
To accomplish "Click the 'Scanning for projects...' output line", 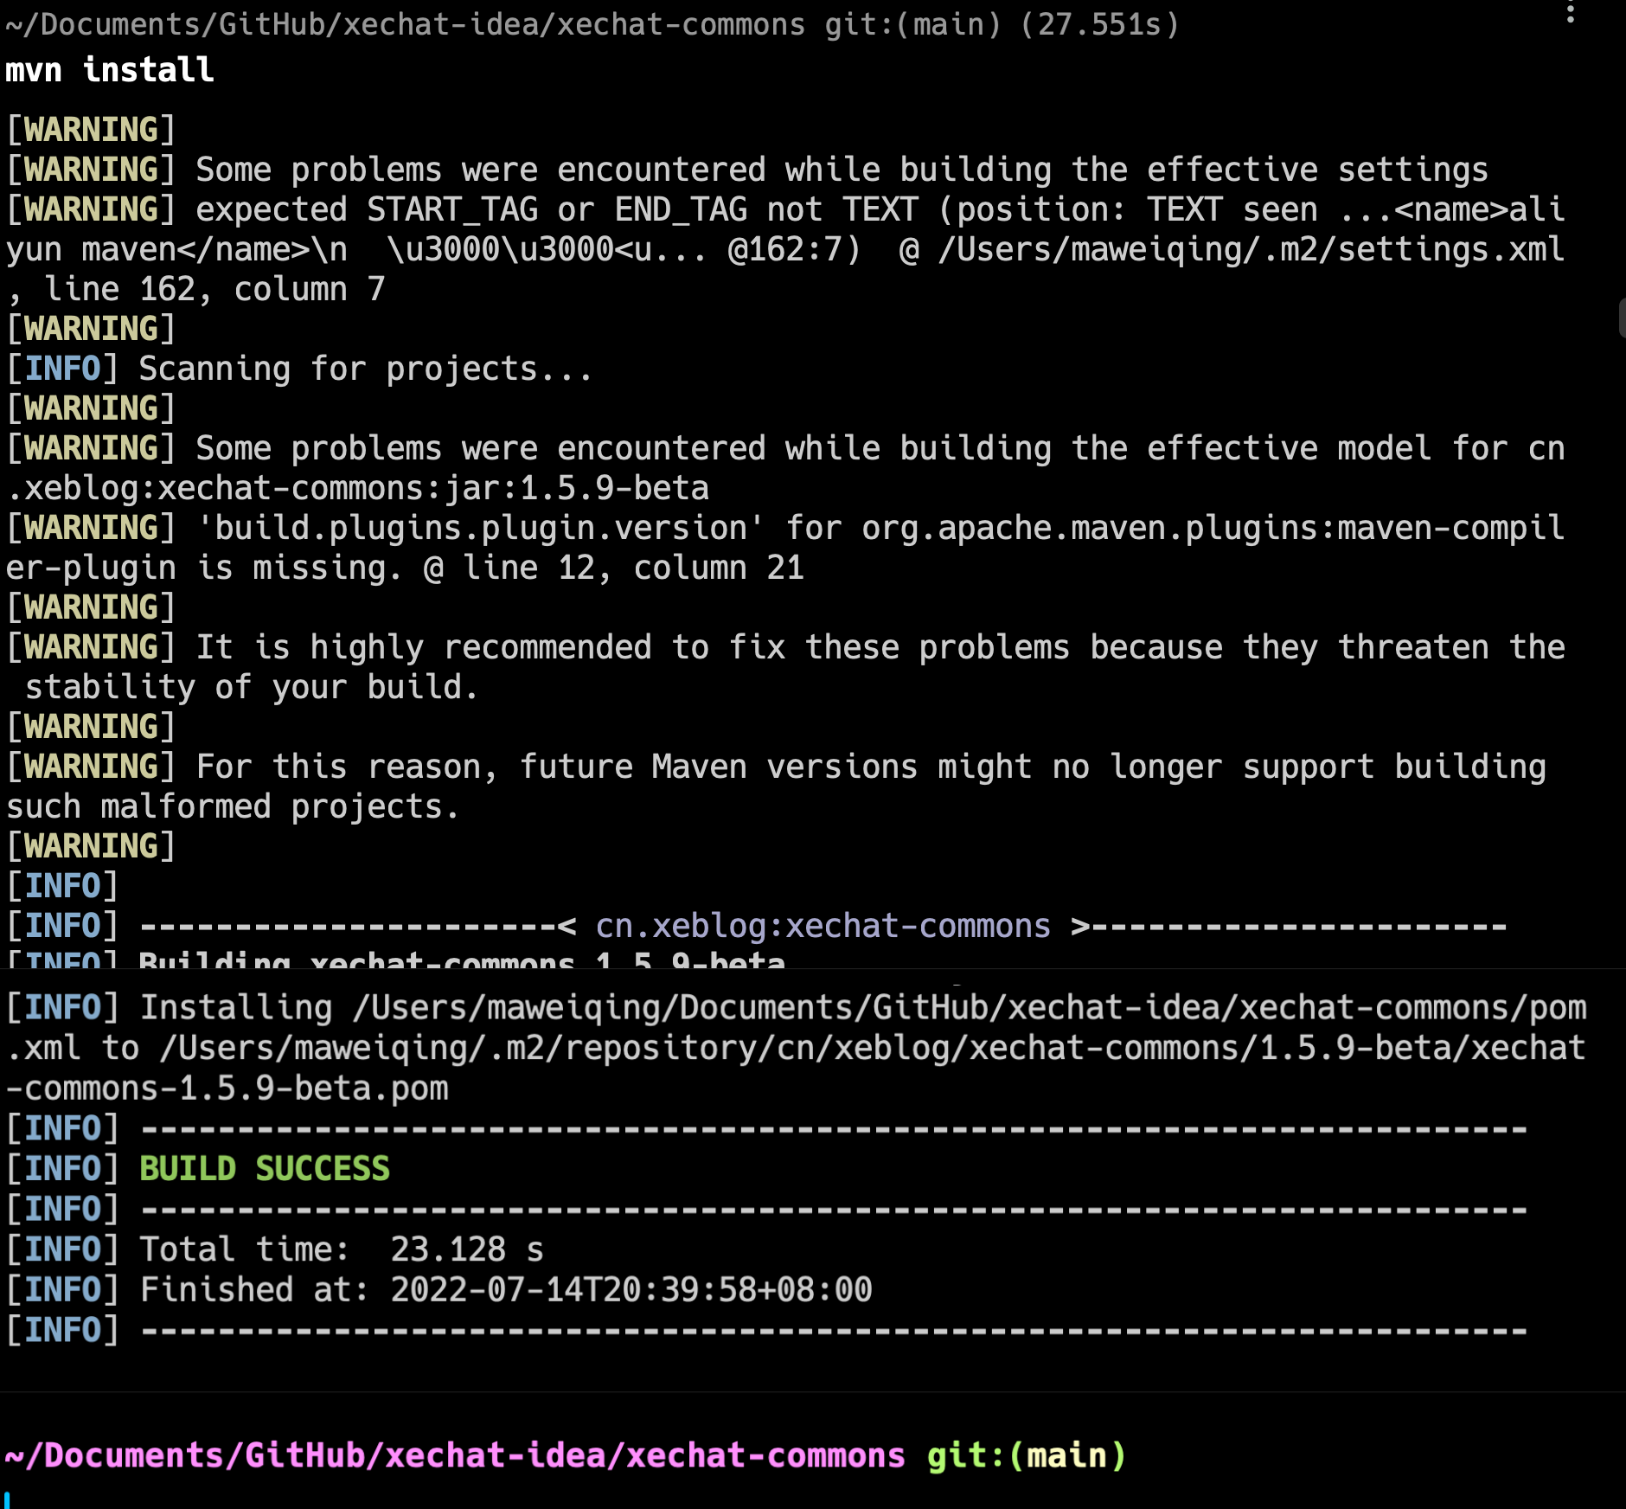I will 365,369.
